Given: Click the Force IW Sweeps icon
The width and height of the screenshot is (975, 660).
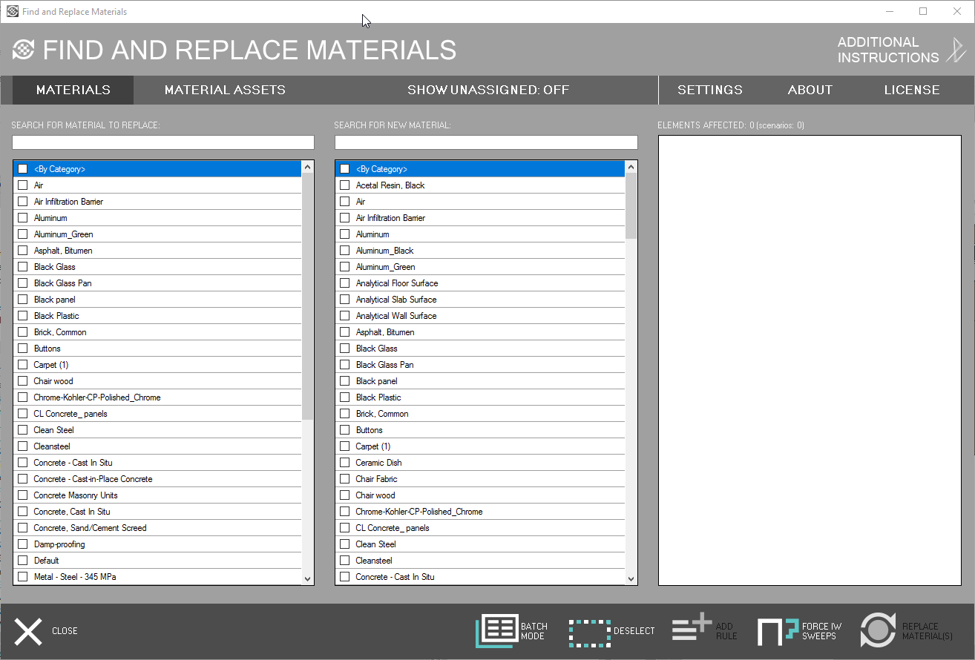Looking at the screenshot, I should (777, 631).
